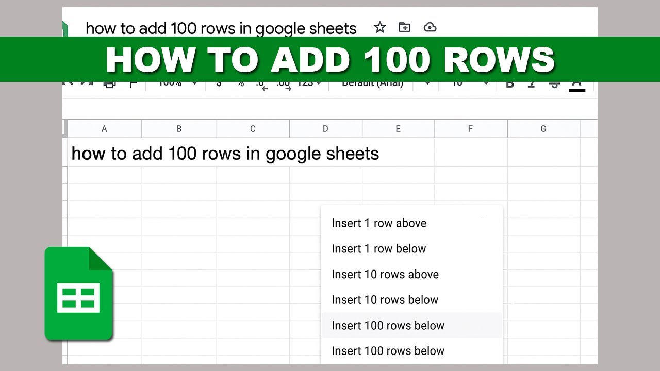This screenshot has height=371, width=660.
Task: Toggle strikethrough formatting in toolbar
Action: click(x=554, y=85)
